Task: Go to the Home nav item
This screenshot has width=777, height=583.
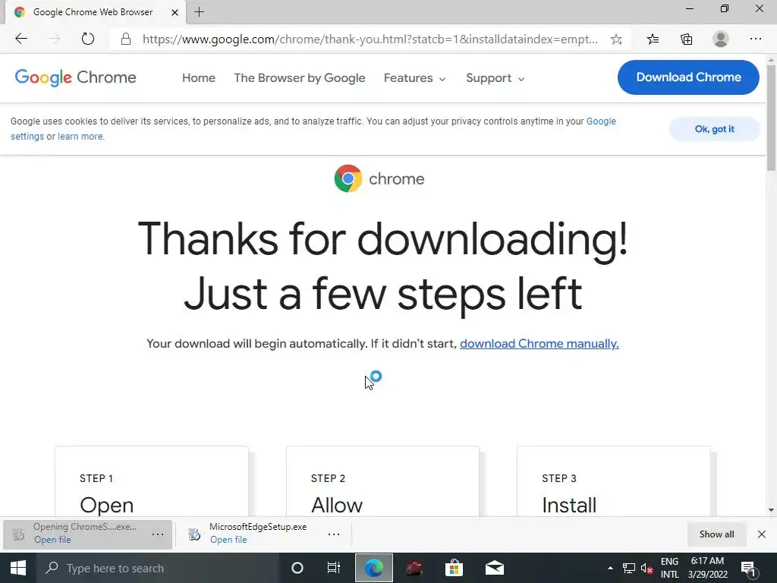Action: (x=199, y=78)
